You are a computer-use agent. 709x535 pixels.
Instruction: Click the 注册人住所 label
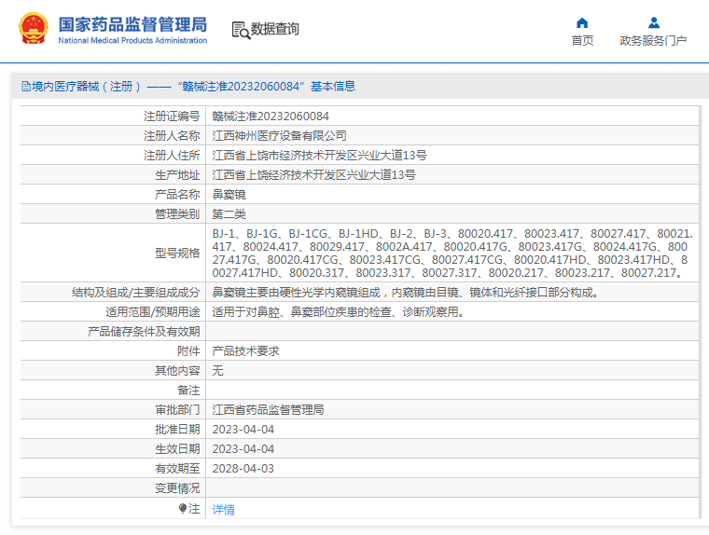click(x=172, y=156)
